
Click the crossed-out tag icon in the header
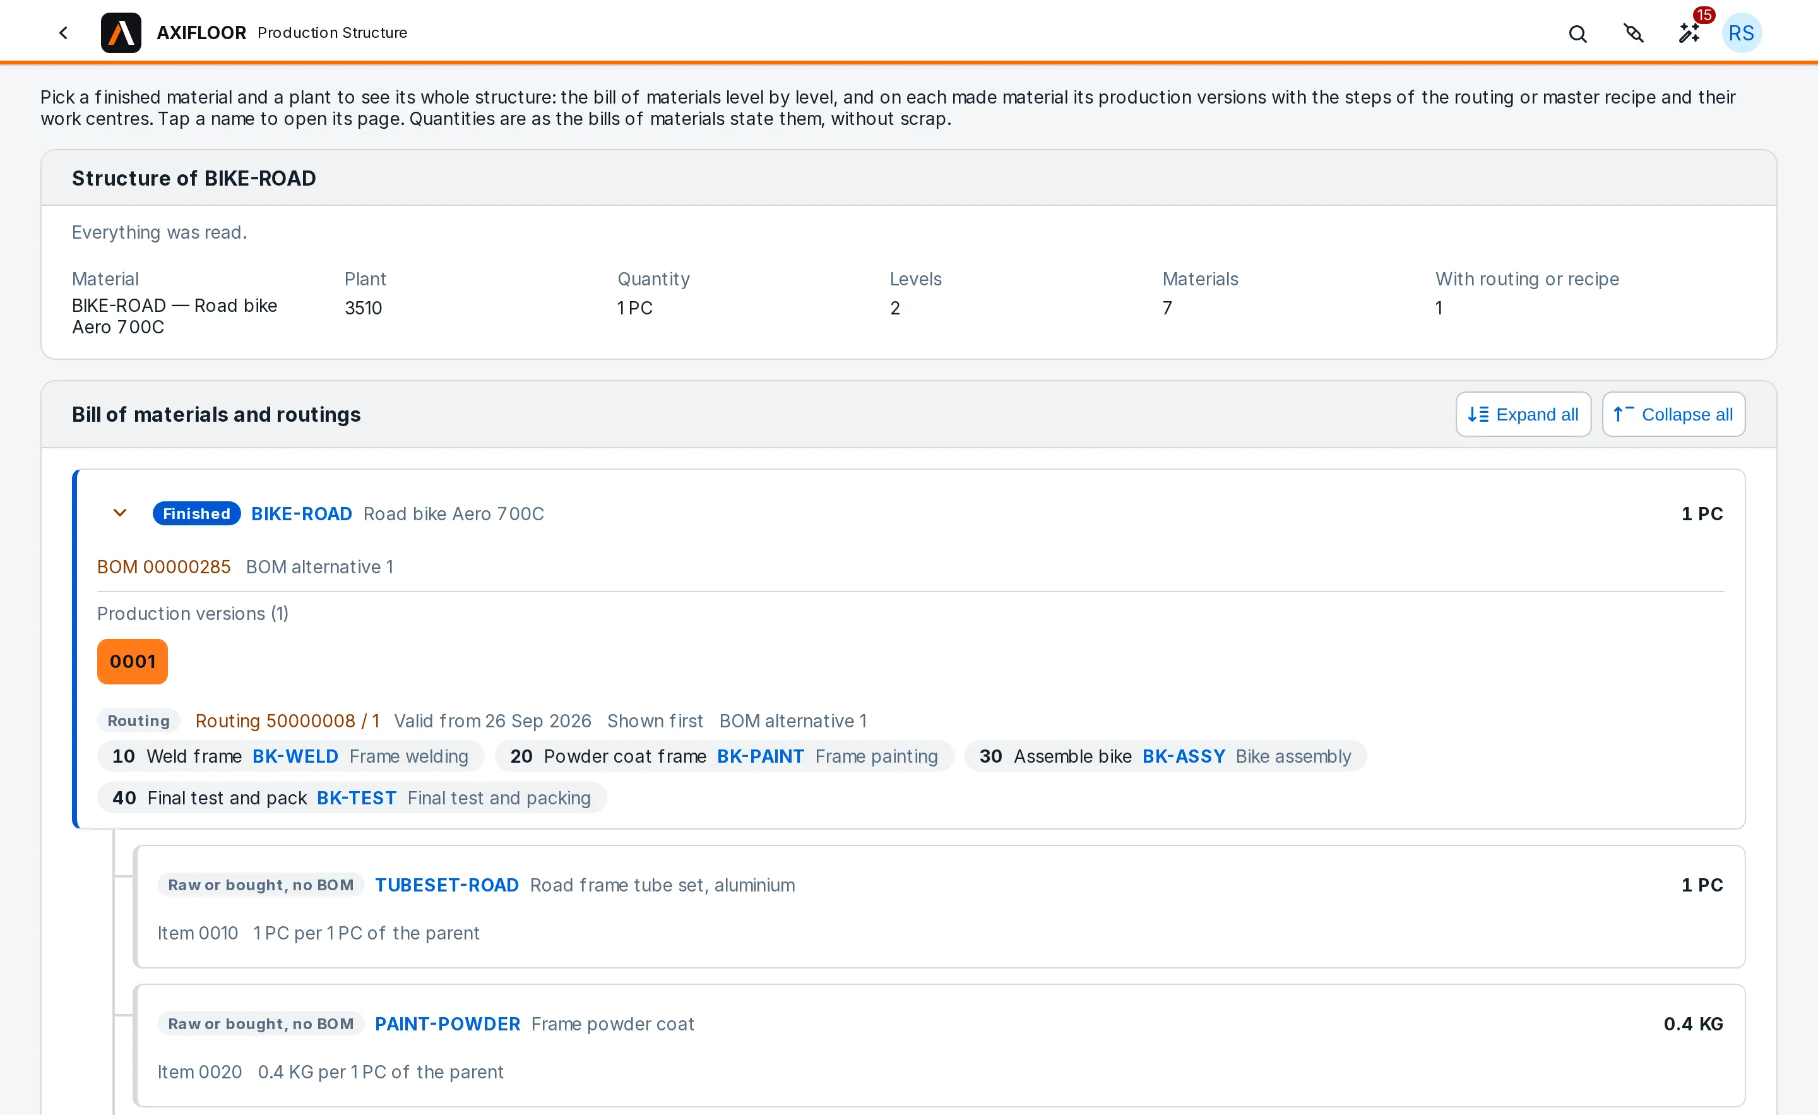(x=1634, y=33)
